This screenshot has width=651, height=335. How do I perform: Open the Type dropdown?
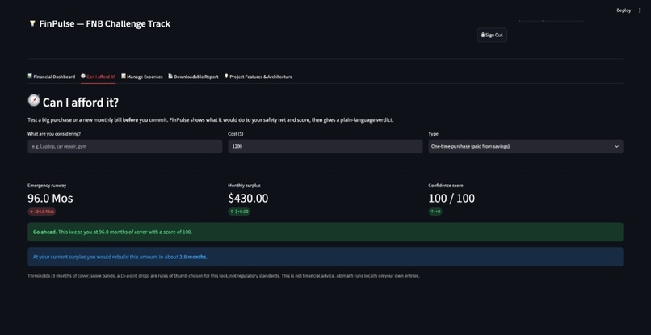(x=526, y=147)
